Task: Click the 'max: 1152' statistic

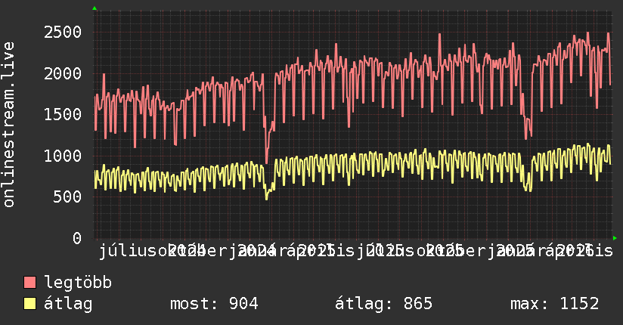Action: click(554, 304)
